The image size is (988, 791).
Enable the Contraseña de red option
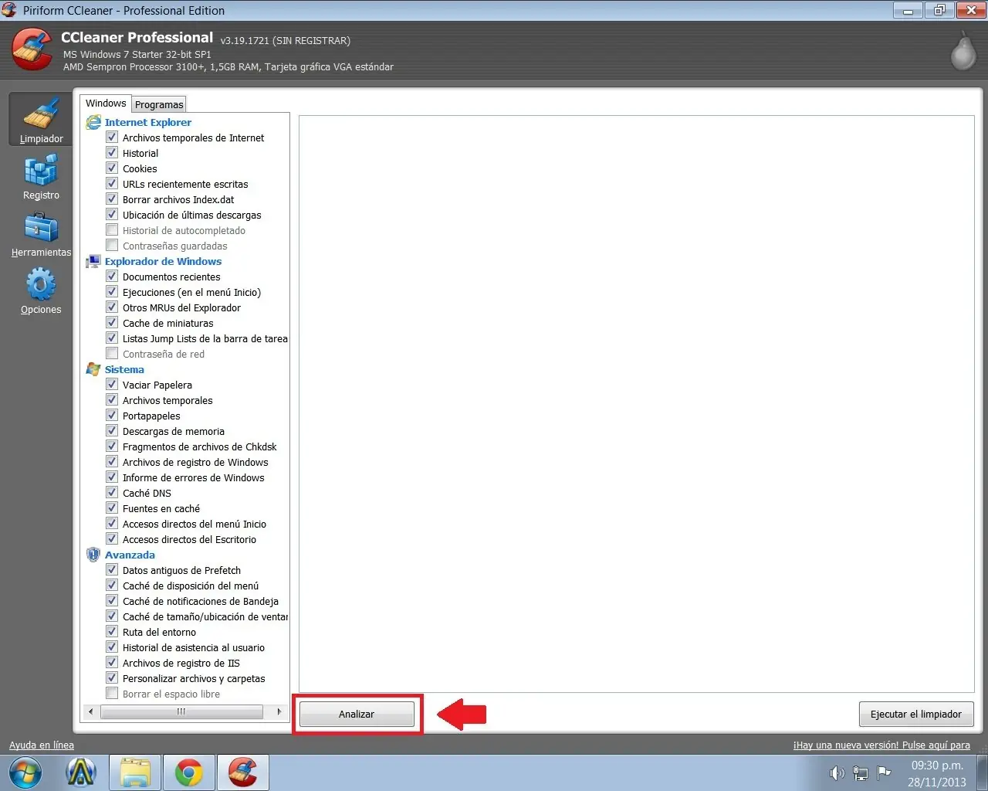pyautogui.click(x=112, y=353)
